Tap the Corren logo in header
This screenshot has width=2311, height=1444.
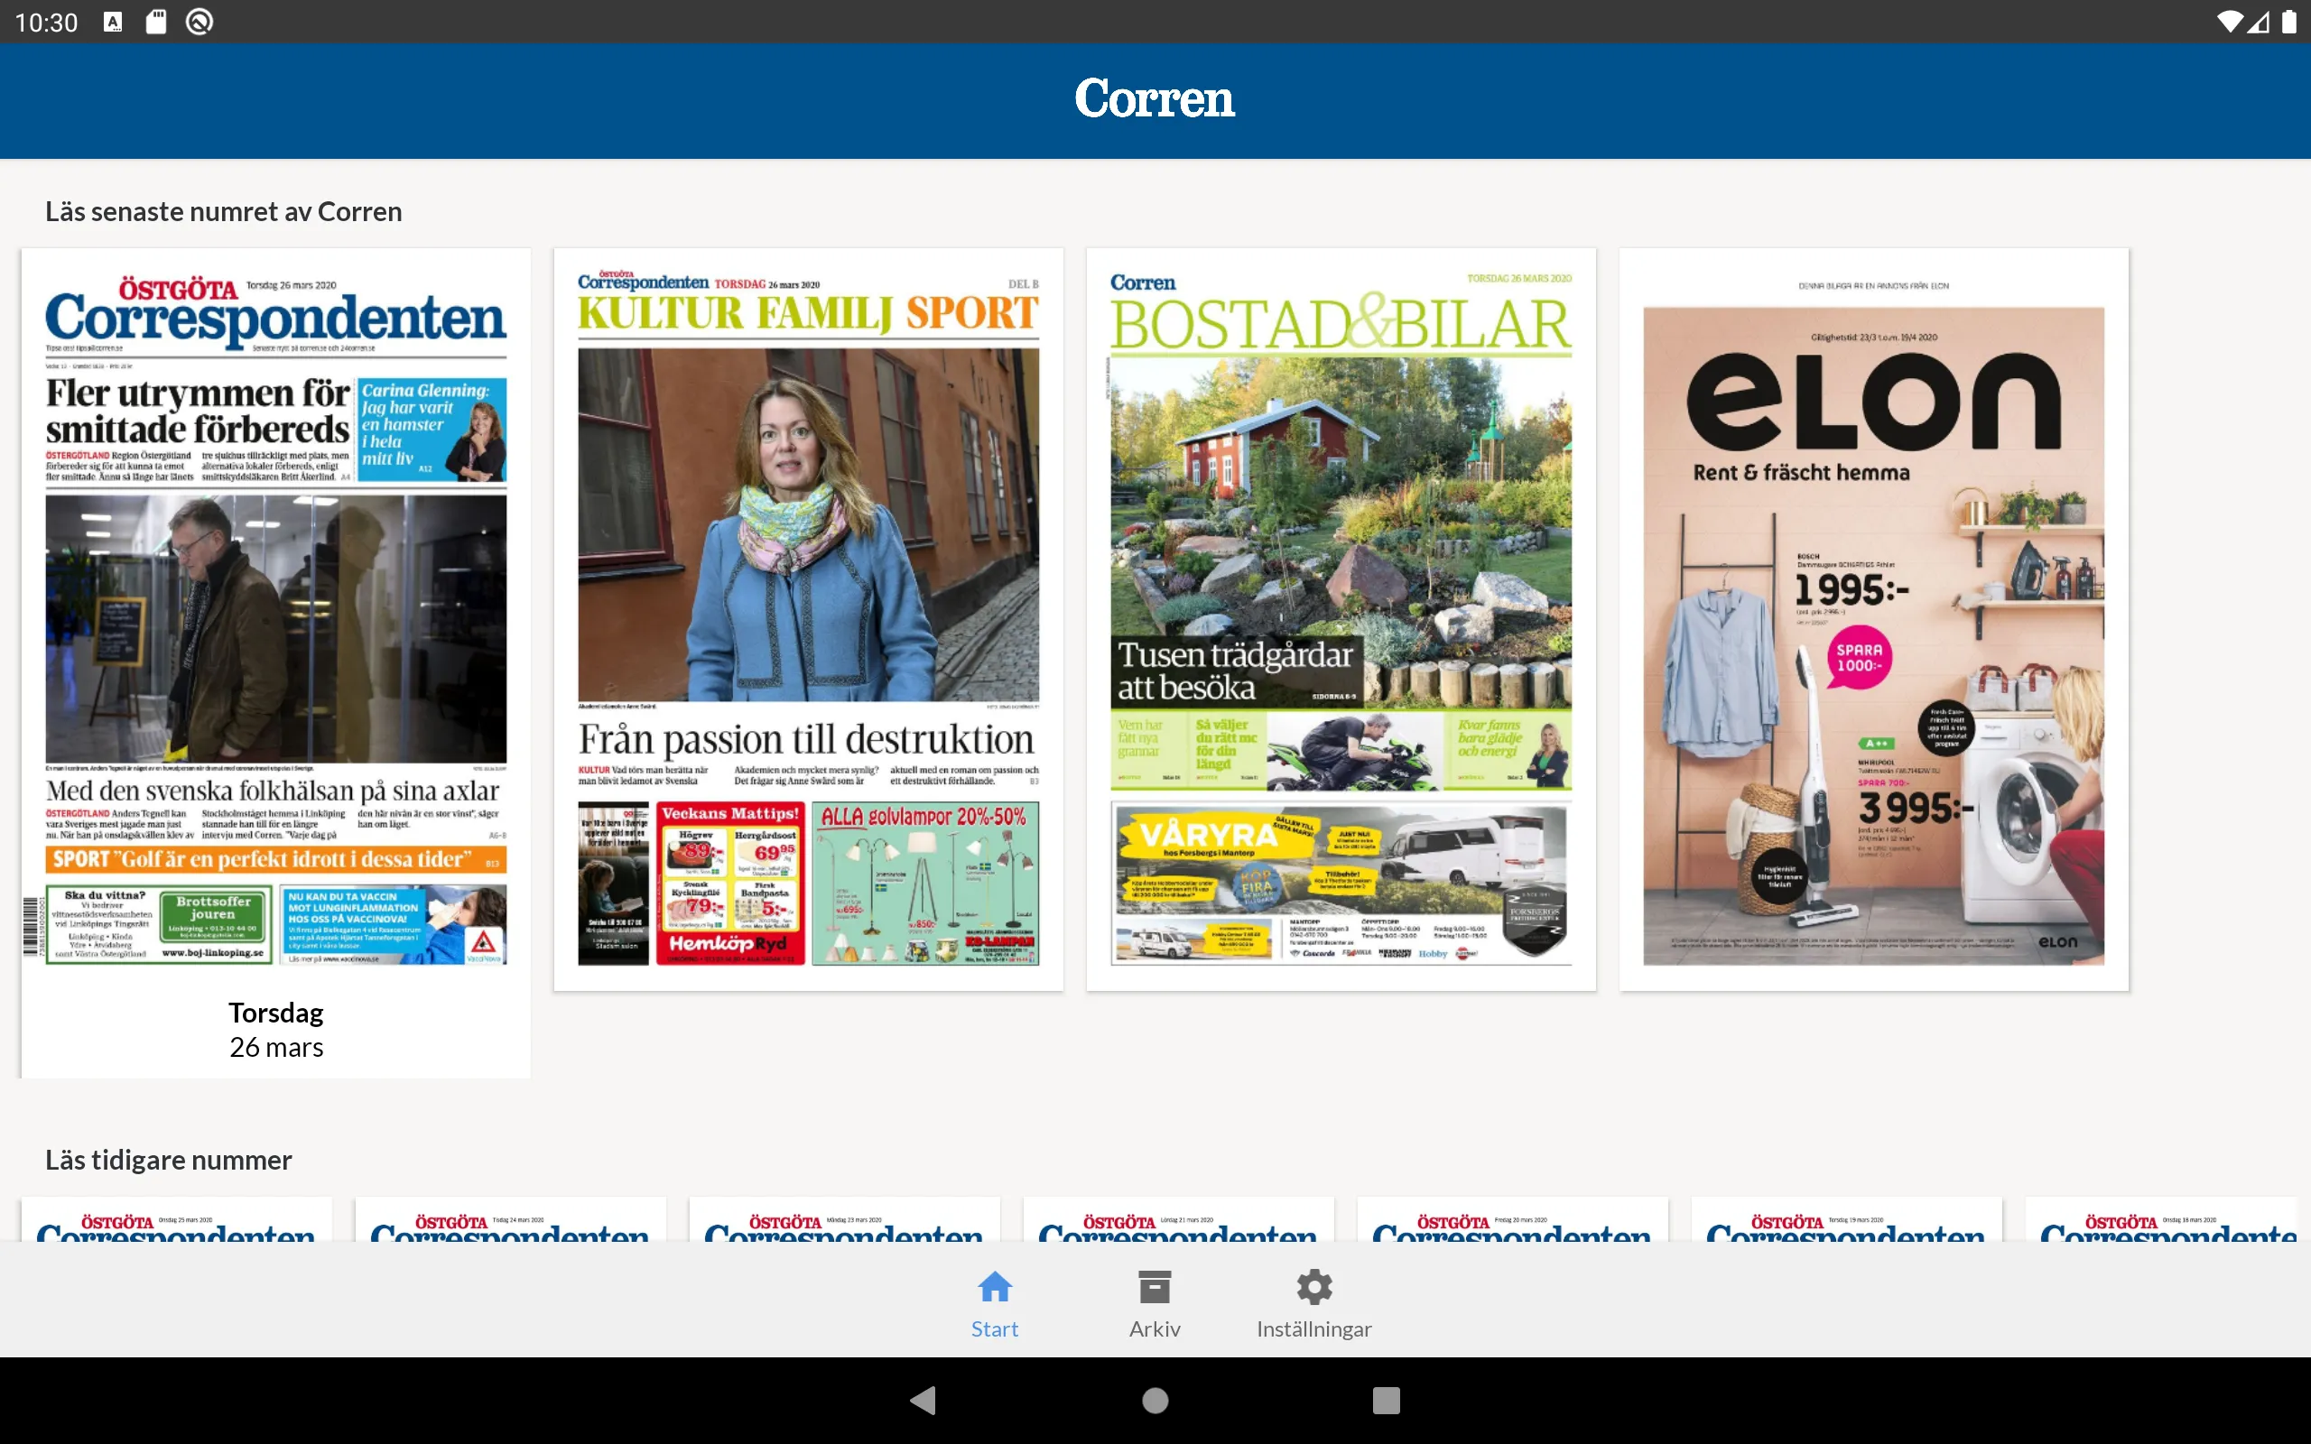1155,98
